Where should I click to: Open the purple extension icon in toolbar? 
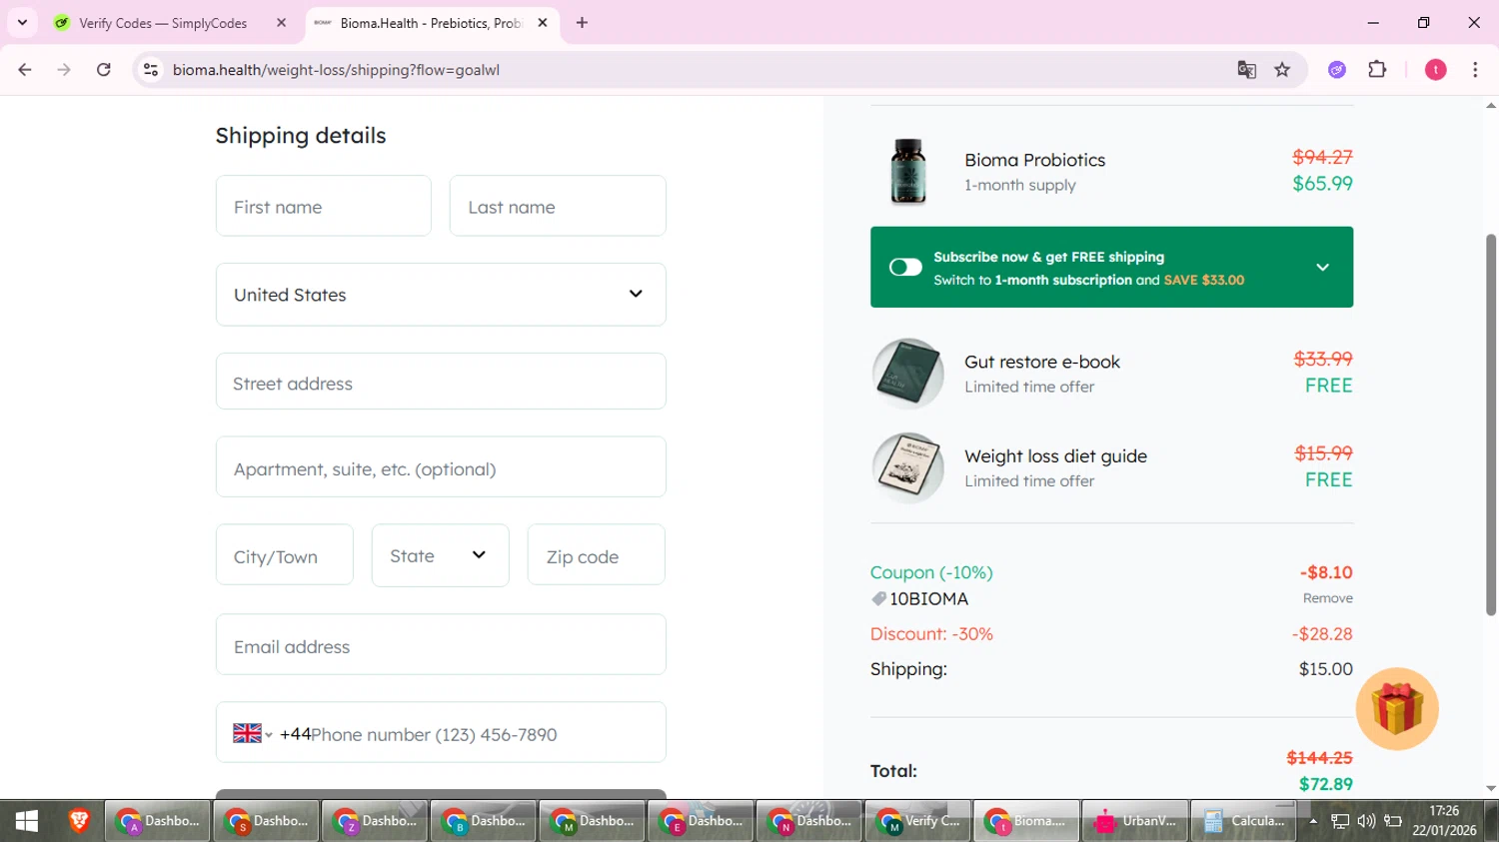(x=1337, y=70)
